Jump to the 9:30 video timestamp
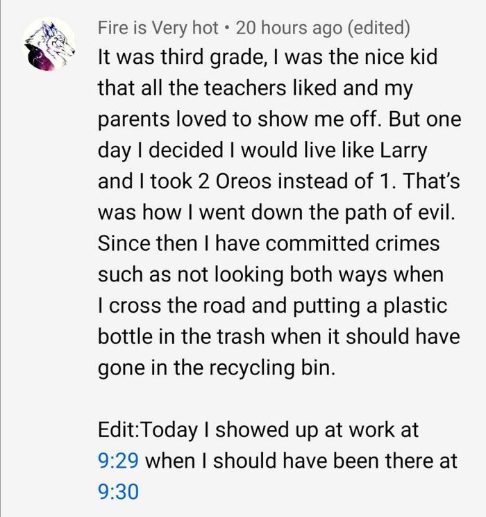The image size is (486, 517). tap(118, 491)
